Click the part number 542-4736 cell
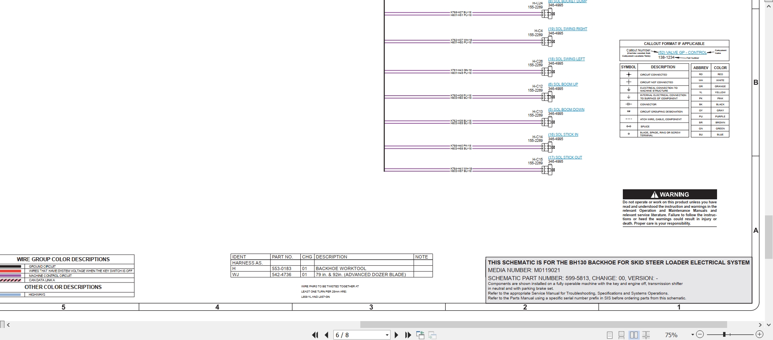Image resolution: width=773 pixels, height=340 pixels. (285, 274)
